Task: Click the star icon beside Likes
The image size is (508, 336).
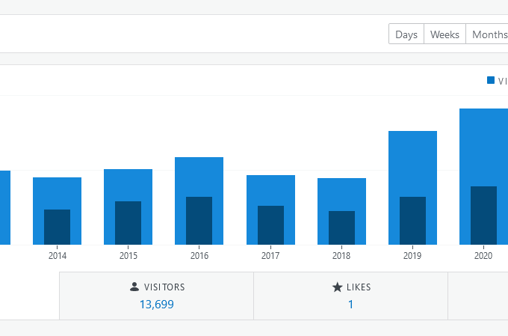Action: pyautogui.click(x=337, y=287)
